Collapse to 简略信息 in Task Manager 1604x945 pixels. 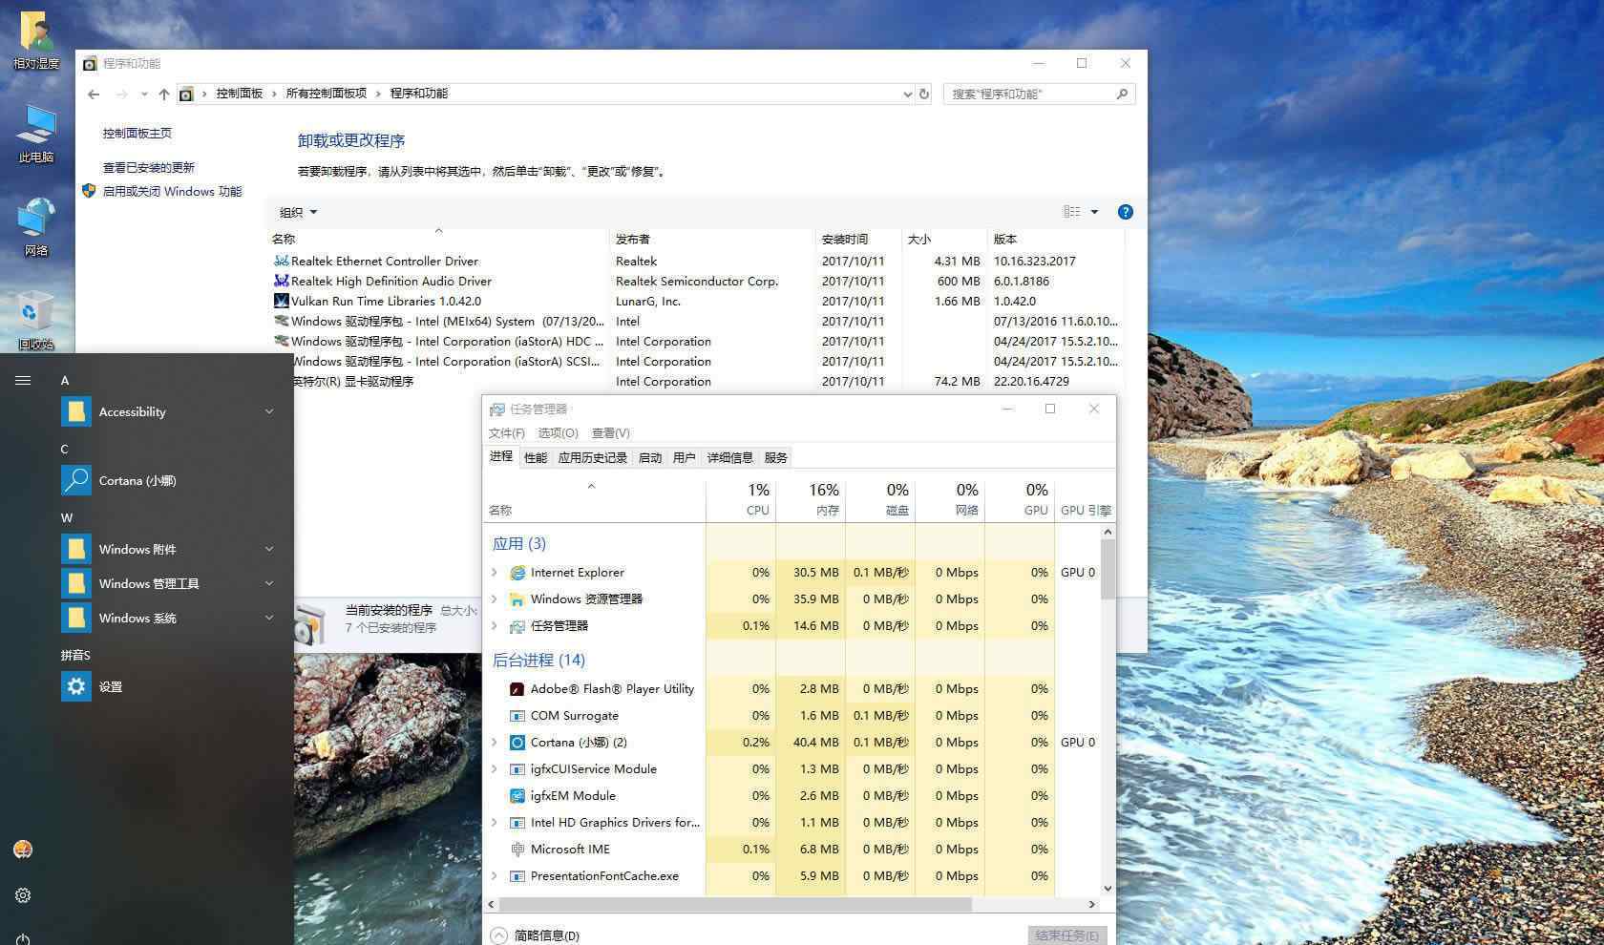536,935
